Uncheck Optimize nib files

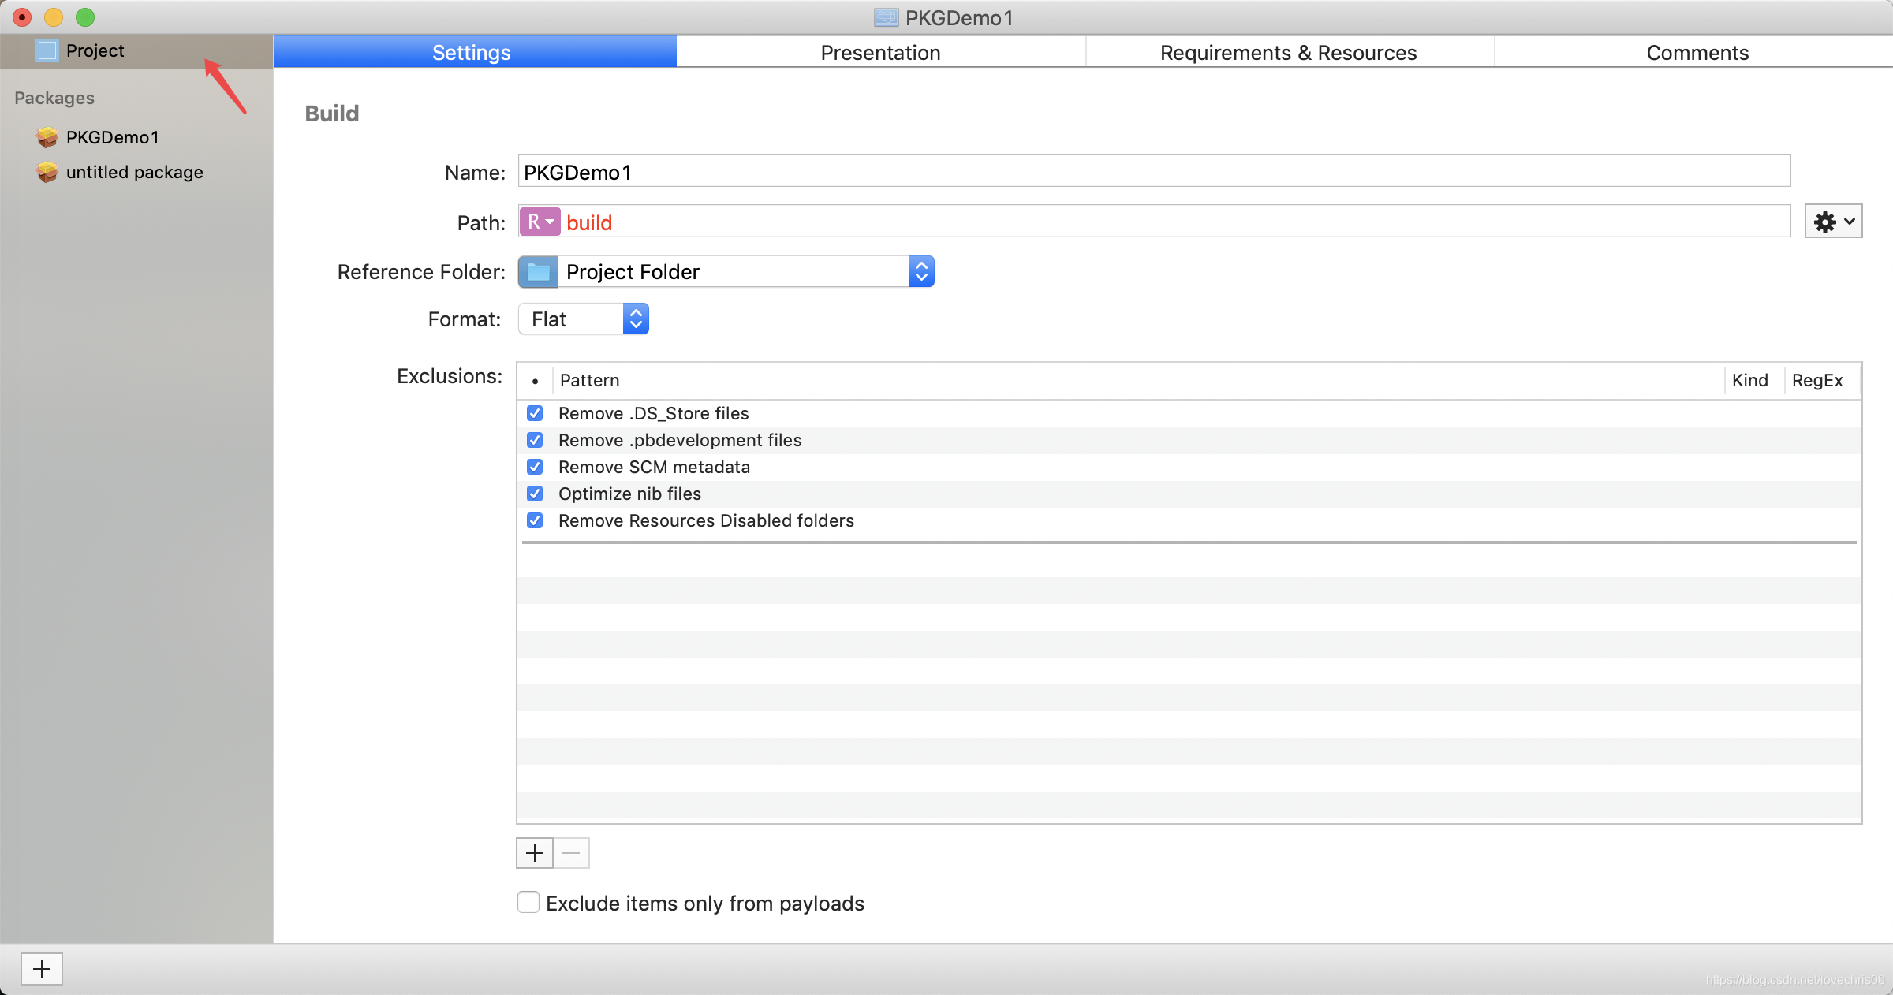(x=535, y=494)
